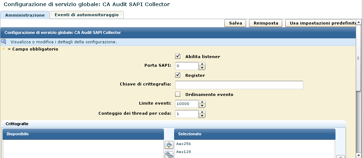Click the Chiave di crittografia text field
Screen dimensions: 363x158
pyautogui.click(x=239, y=85)
